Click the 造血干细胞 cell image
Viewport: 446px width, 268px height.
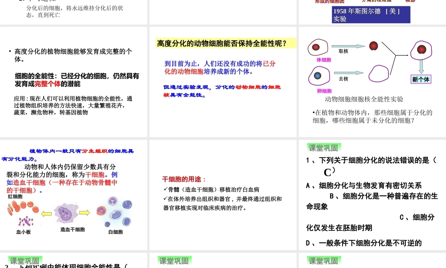click(x=66, y=213)
